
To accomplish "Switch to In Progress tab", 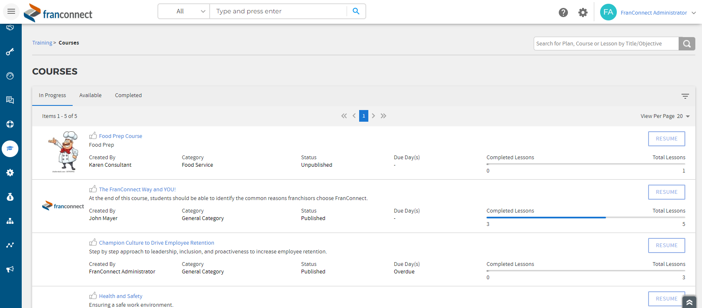I will (x=52, y=95).
